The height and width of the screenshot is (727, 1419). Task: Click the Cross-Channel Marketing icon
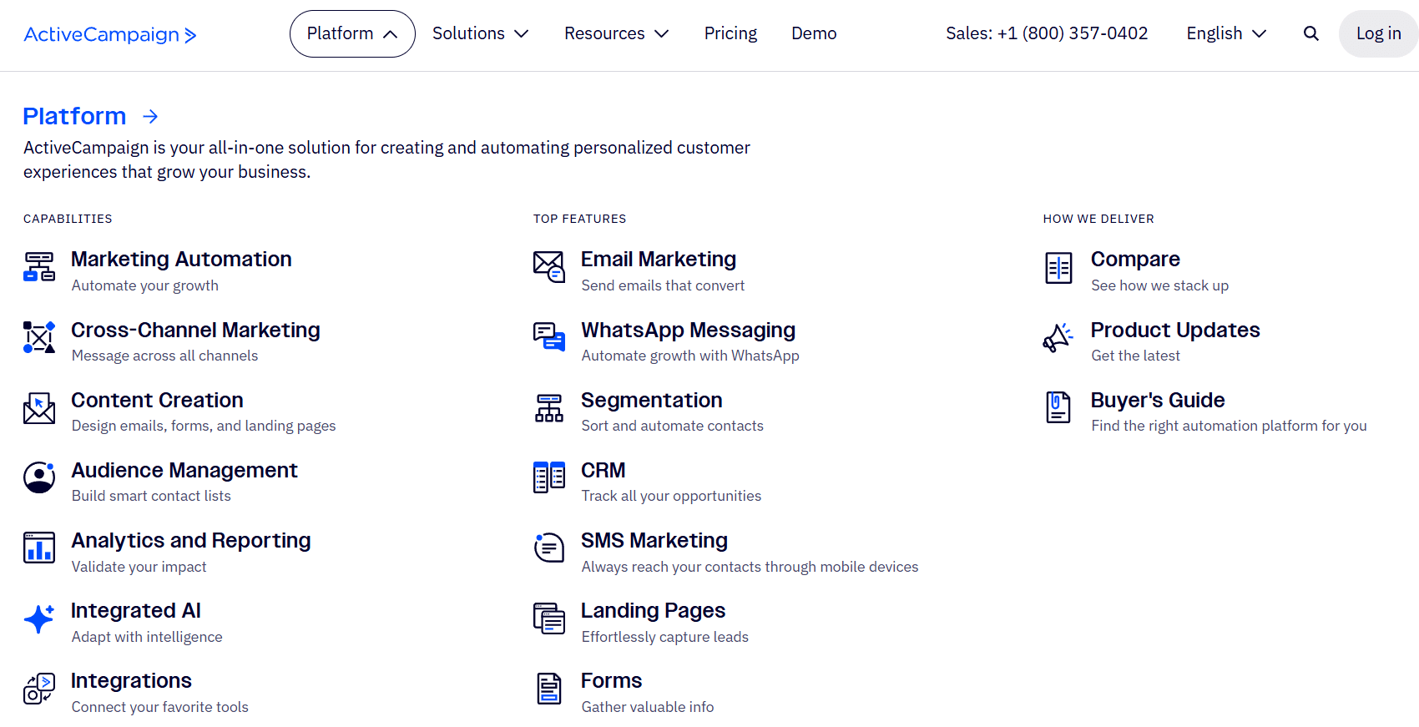[x=39, y=337]
